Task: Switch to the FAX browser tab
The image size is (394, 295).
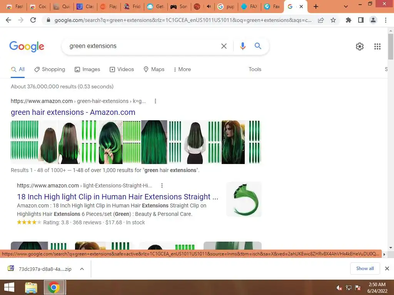Action: click(249, 7)
